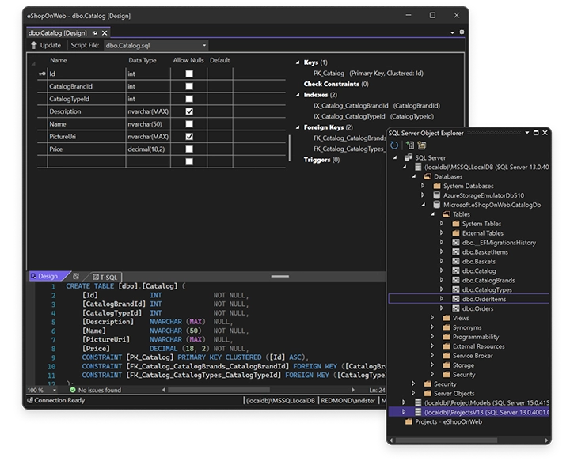This screenshot has height=461, width=574.
Task: Click the Update arrow icon
Action: coord(34,45)
